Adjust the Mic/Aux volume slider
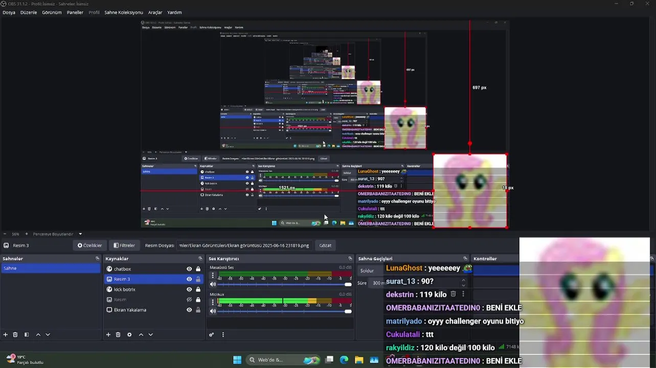656x368 pixels. [285, 311]
